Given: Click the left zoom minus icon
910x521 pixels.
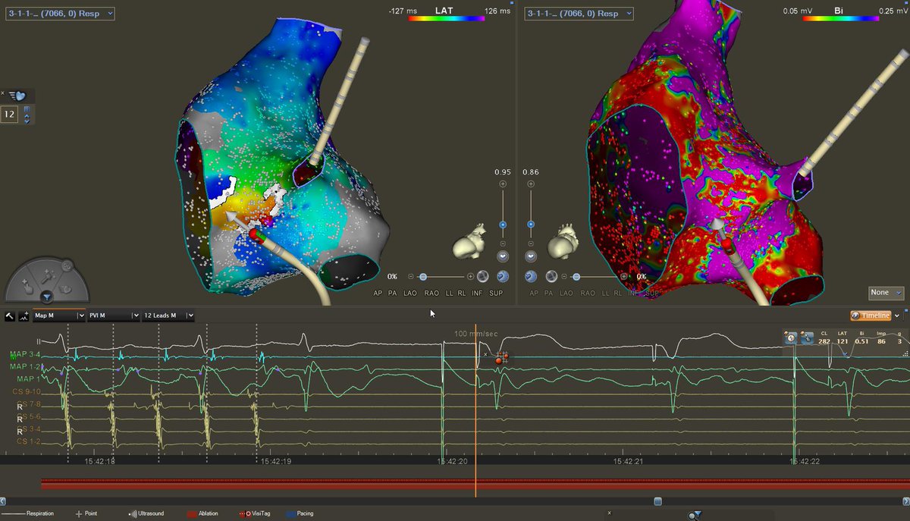Looking at the screenshot, I should [503, 243].
